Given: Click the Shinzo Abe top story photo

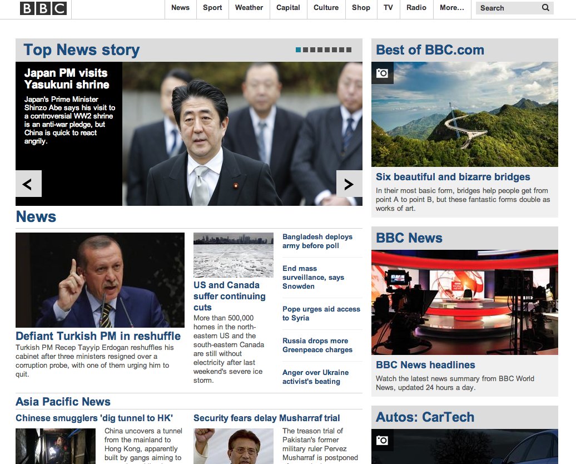Looking at the screenshot, I should [242, 134].
